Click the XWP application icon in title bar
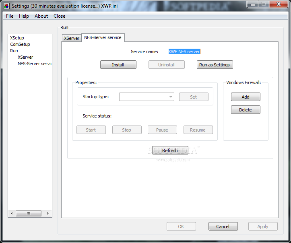 point(6,6)
